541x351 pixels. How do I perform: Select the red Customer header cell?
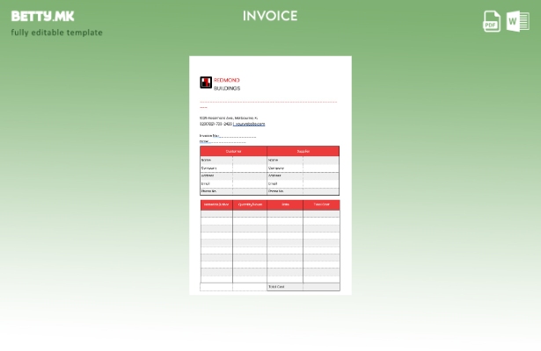coord(233,151)
